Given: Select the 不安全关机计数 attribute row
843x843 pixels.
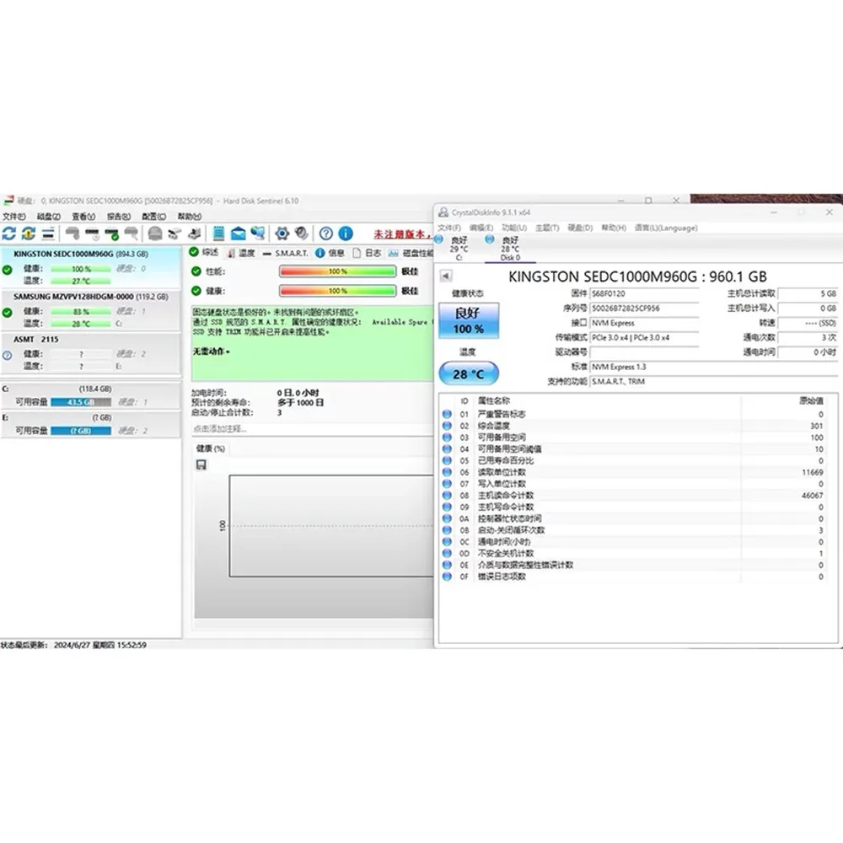Looking at the screenshot, I should coord(633,553).
